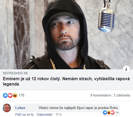Click "Páči sa mi to" on the comment
Screen dimensions: 133x117
(24, 115)
